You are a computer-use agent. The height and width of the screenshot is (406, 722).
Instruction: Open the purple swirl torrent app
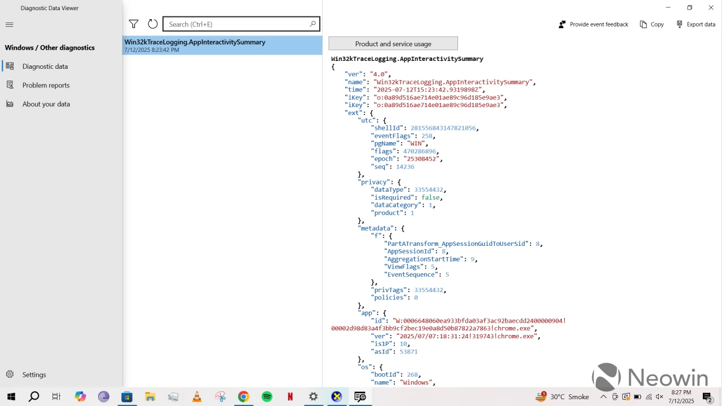point(103,396)
